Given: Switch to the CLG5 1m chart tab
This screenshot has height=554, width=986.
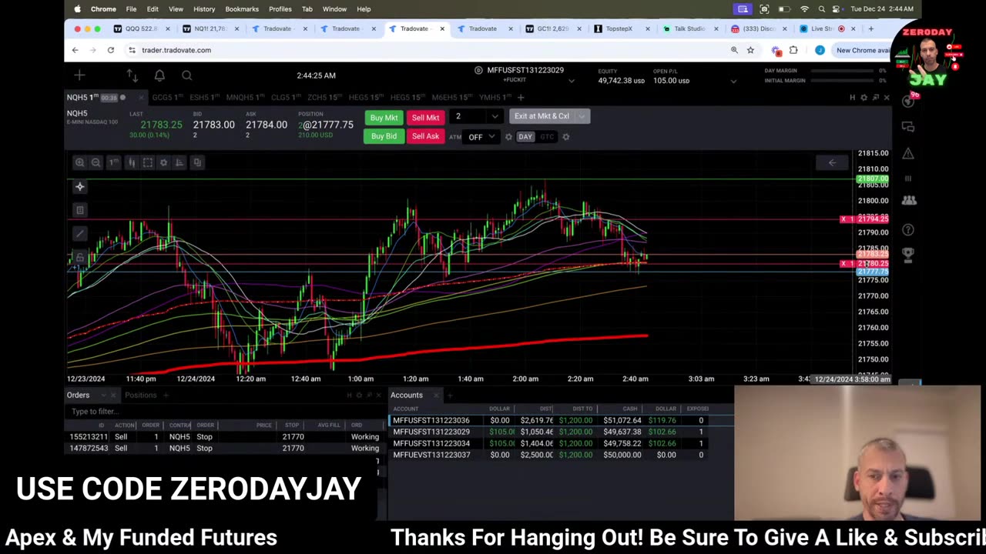Looking at the screenshot, I should coord(285,98).
